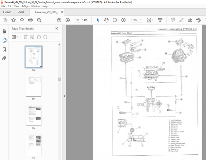The width and height of the screenshot is (206, 160).
Task: Click the fit page width icon
Action: [149, 20]
